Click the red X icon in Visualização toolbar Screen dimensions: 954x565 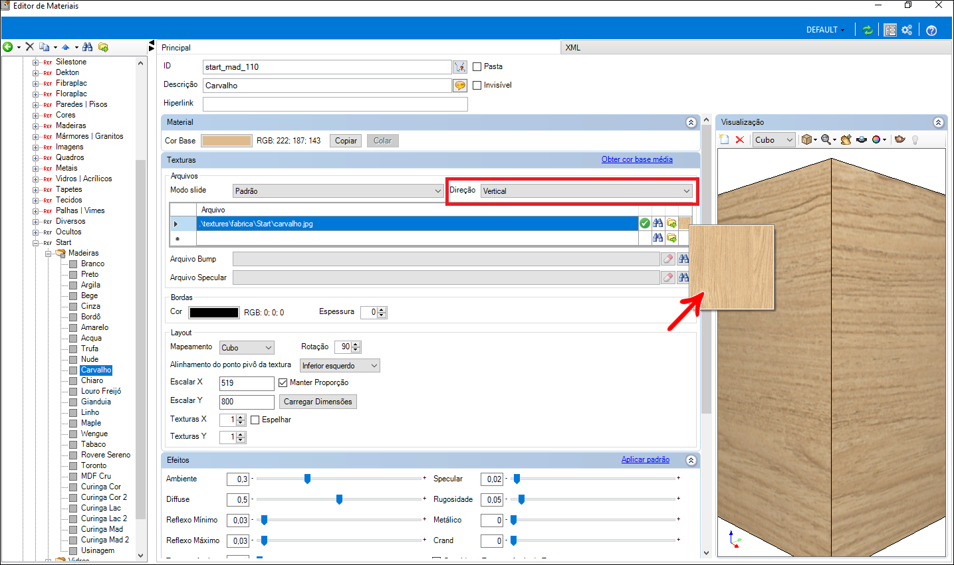click(740, 139)
